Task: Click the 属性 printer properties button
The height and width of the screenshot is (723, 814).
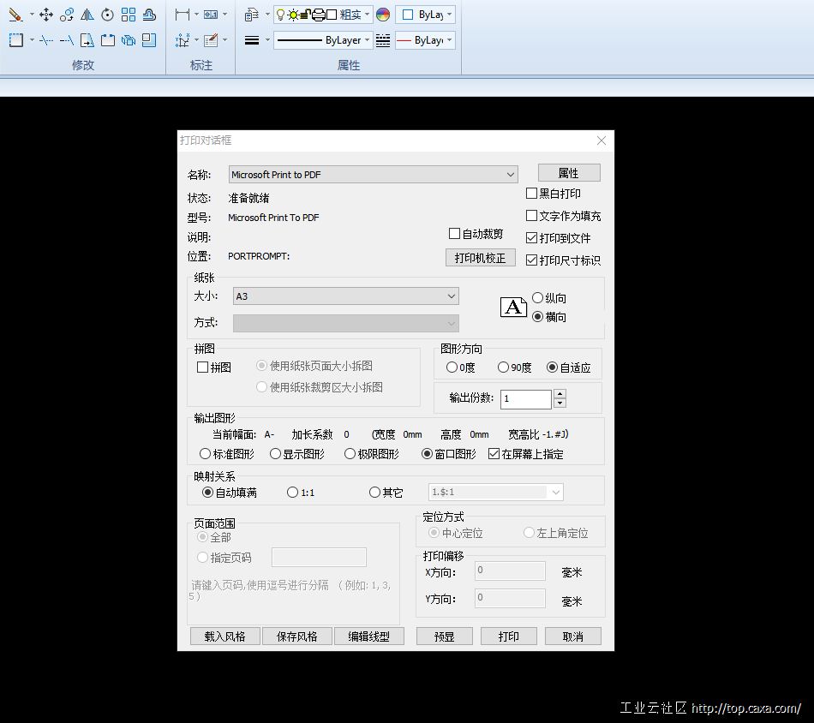Action: tap(569, 173)
